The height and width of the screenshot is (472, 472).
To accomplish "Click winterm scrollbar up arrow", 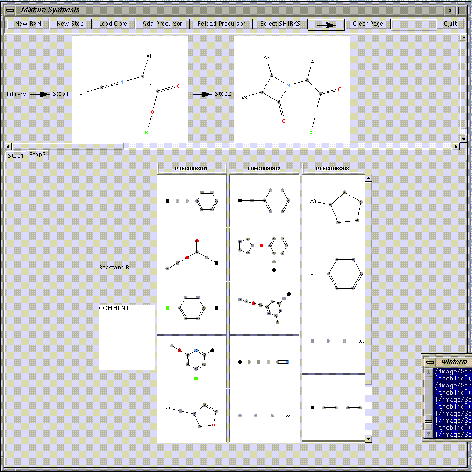I will click(x=429, y=373).
